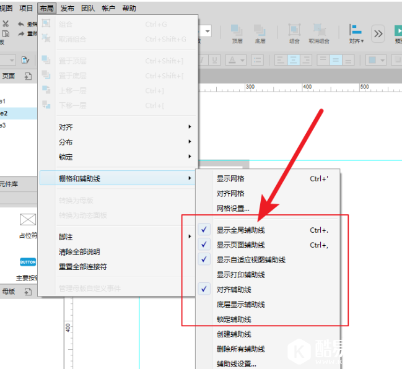
Task: Expand the toolbar overflow double-chevron
Action: pyautogui.click(x=378, y=33)
